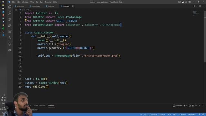Click the Ln 4, Col 61 cursor position status
The image size is (206, 116).
coord(148,115)
